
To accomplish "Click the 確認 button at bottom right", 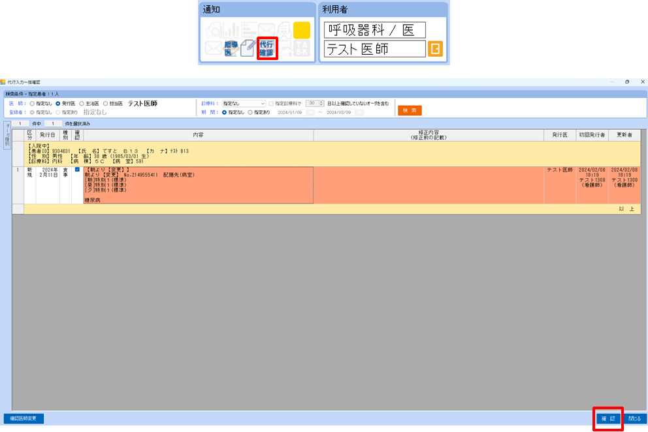I will coord(608,419).
